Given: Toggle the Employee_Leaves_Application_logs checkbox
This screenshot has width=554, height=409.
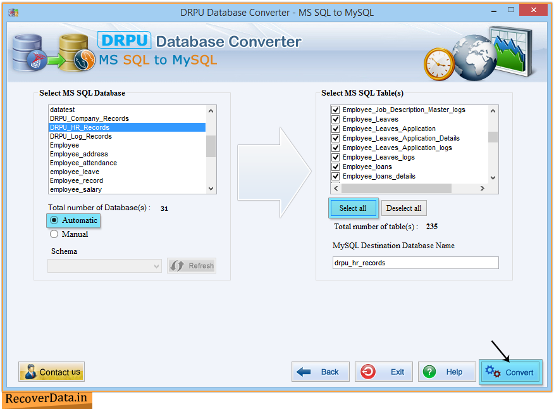Looking at the screenshot, I should pos(336,148).
